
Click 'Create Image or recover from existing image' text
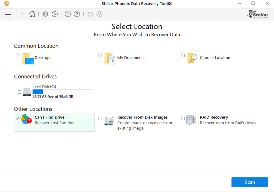tap(145, 126)
